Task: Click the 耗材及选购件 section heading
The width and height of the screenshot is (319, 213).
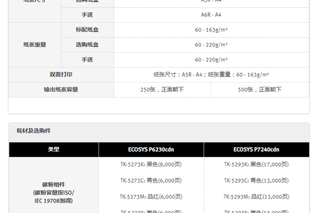Action: 34,131
